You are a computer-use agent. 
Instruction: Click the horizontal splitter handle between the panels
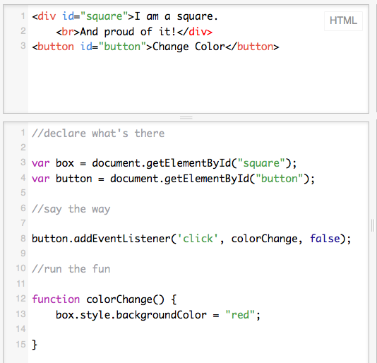[186, 118]
